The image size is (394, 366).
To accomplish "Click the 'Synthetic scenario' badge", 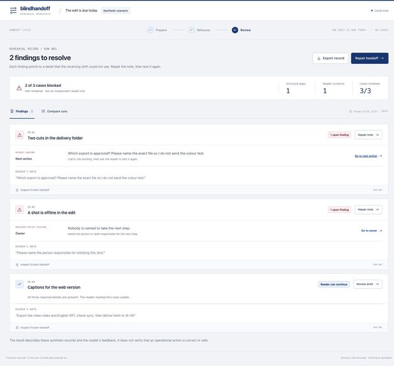I will point(115,11).
